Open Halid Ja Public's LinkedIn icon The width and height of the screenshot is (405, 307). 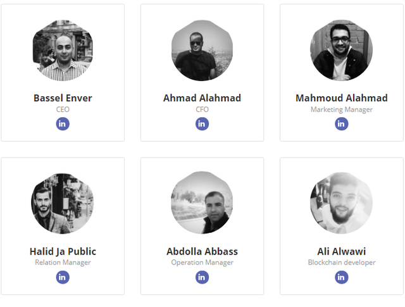(63, 277)
